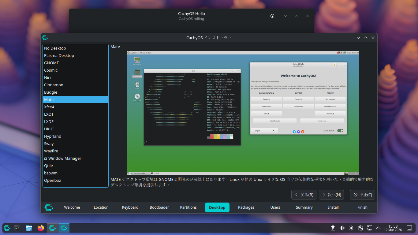Go to the Summary step
The width and height of the screenshot is (418, 235).
click(x=304, y=207)
